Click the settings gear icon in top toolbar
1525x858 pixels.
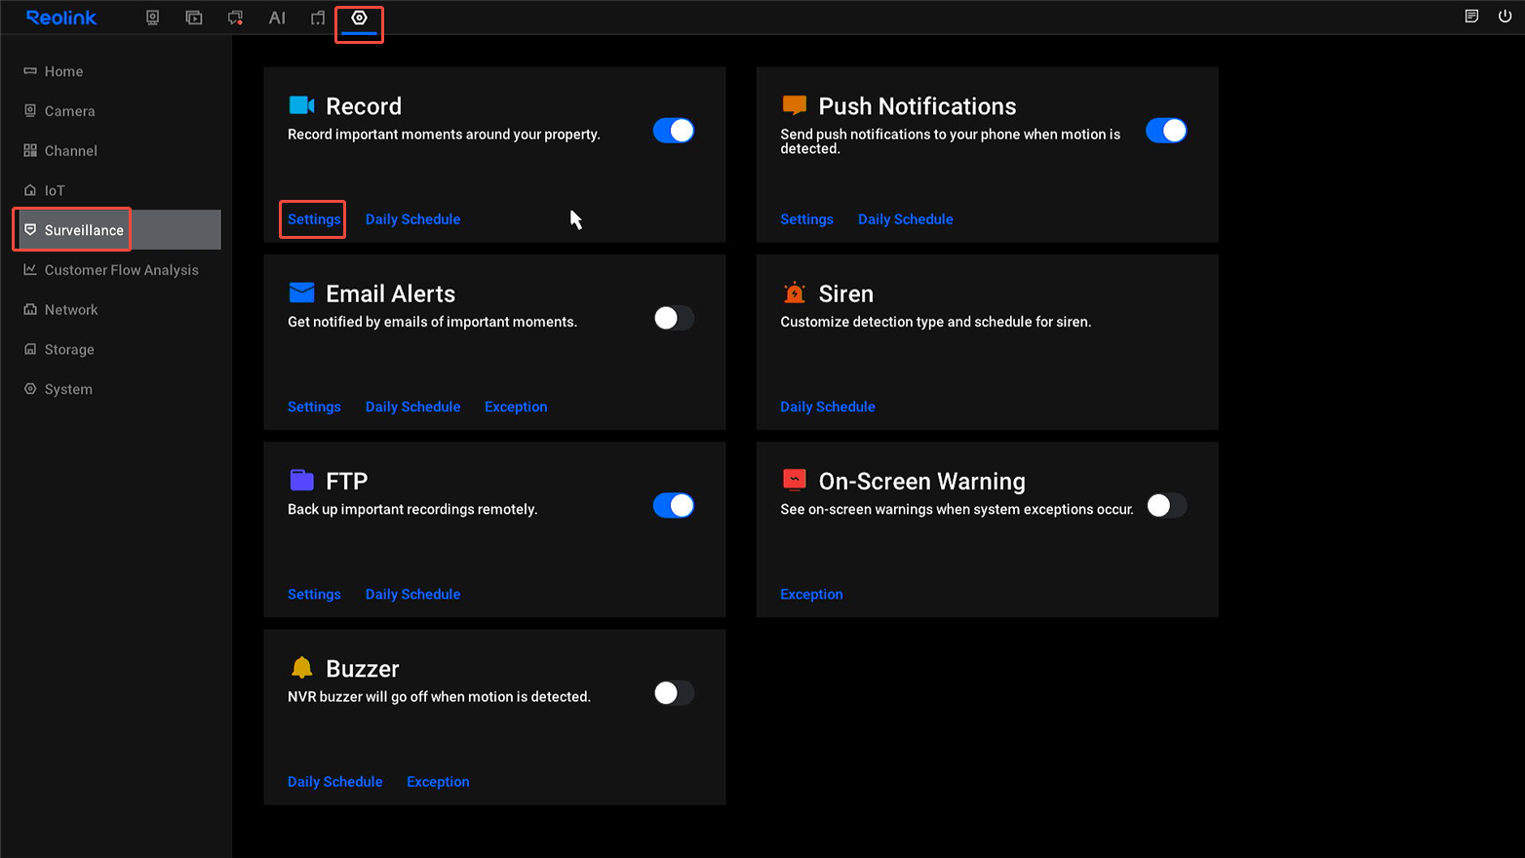[x=359, y=18]
